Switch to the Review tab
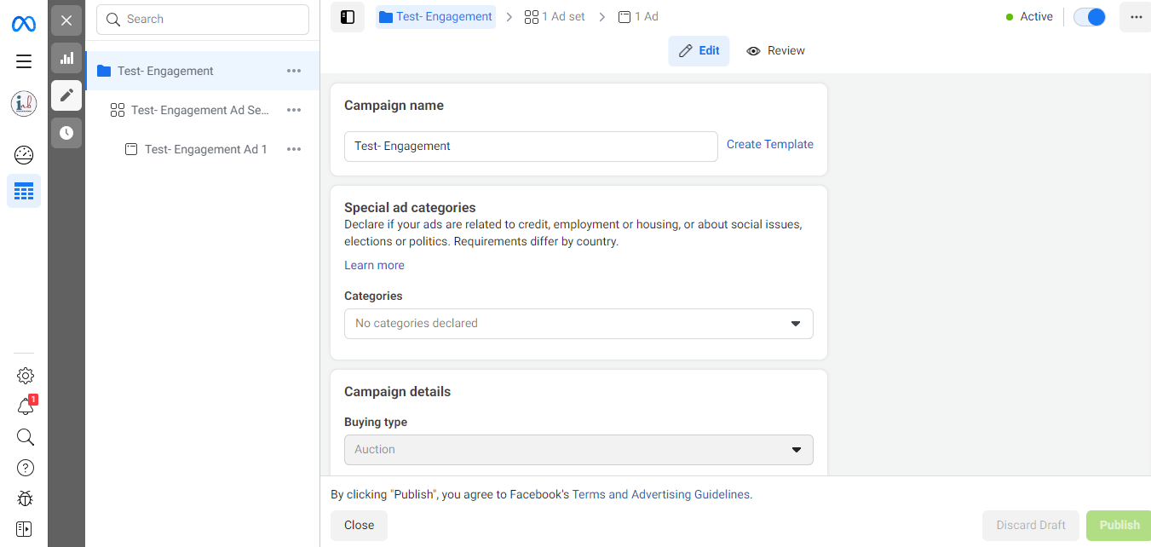 click(775, 51)
